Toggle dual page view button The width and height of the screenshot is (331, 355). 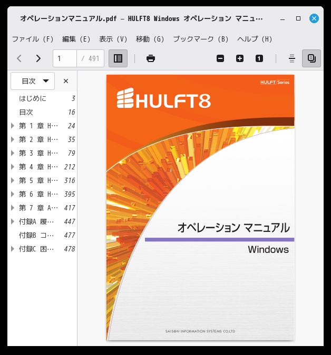tap(311, 58)
